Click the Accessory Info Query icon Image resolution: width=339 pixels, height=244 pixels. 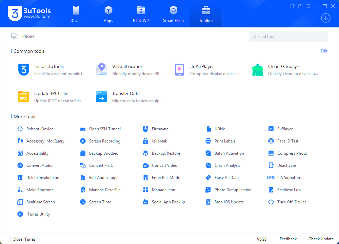click(20, 141)
